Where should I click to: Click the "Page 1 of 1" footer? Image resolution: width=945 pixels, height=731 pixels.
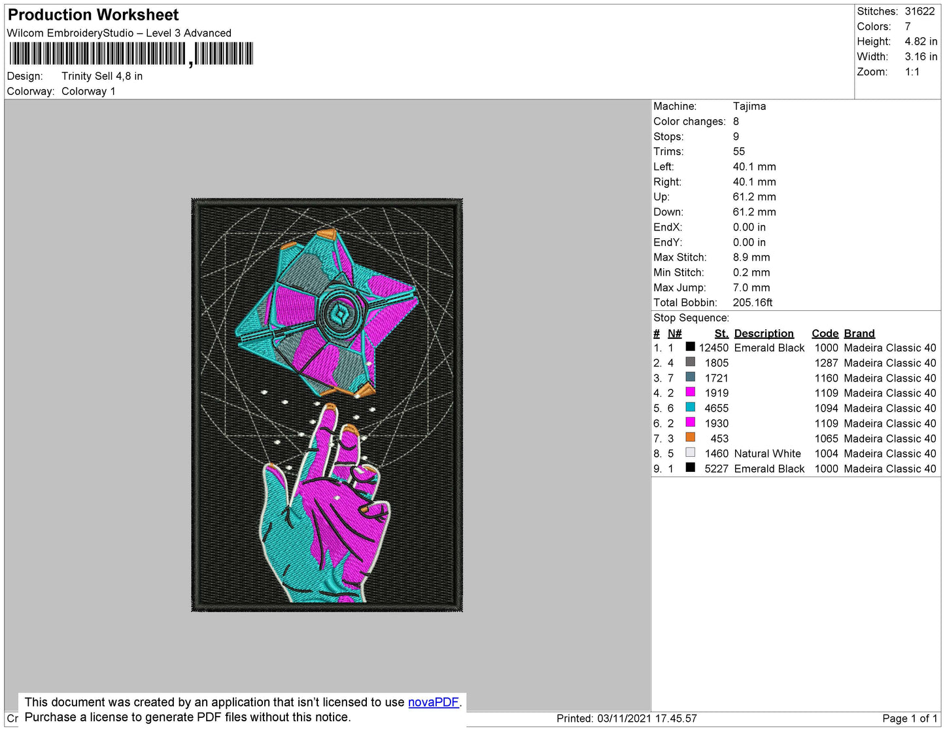910,718
